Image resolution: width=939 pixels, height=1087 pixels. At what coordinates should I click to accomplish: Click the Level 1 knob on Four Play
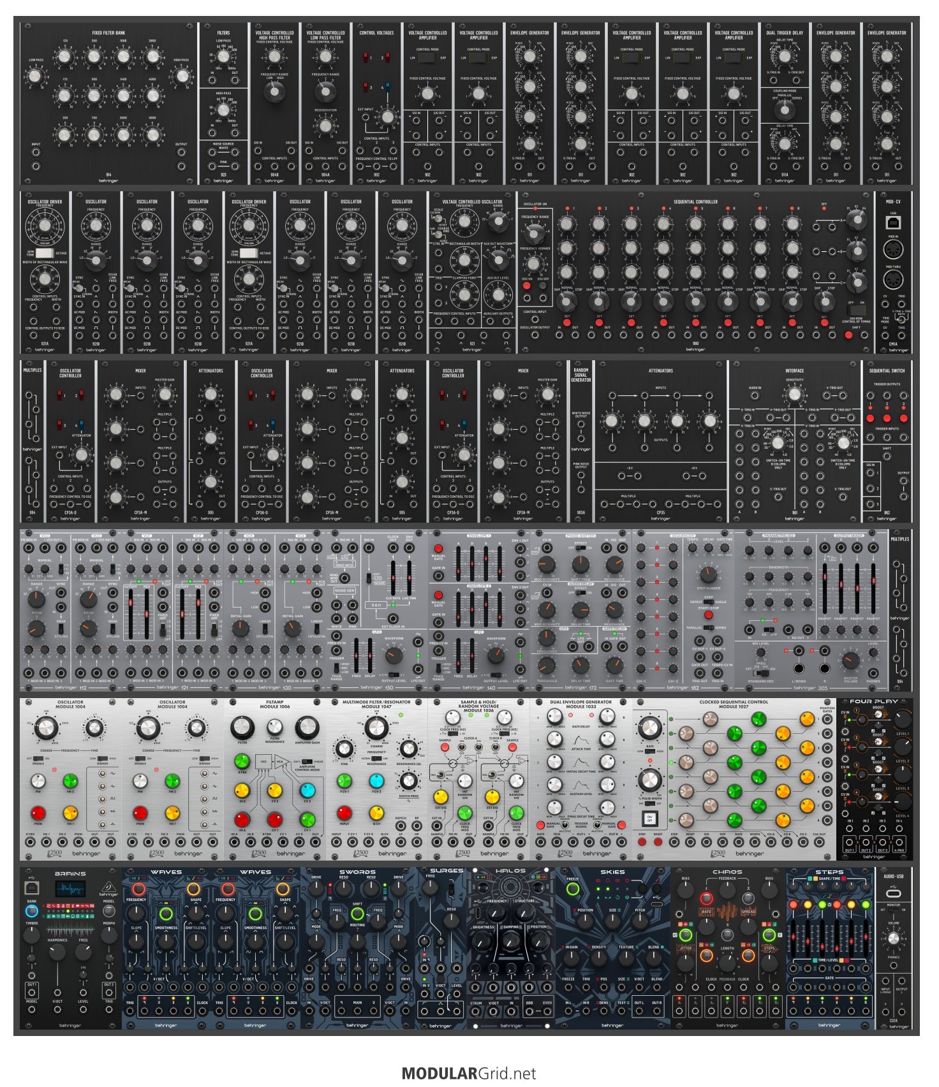pyautogui.click(x=903, y=719)
